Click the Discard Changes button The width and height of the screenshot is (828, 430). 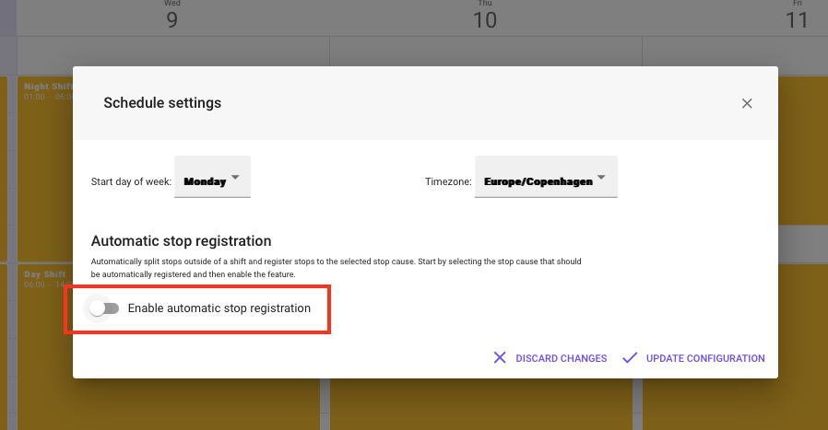point(550,358)
